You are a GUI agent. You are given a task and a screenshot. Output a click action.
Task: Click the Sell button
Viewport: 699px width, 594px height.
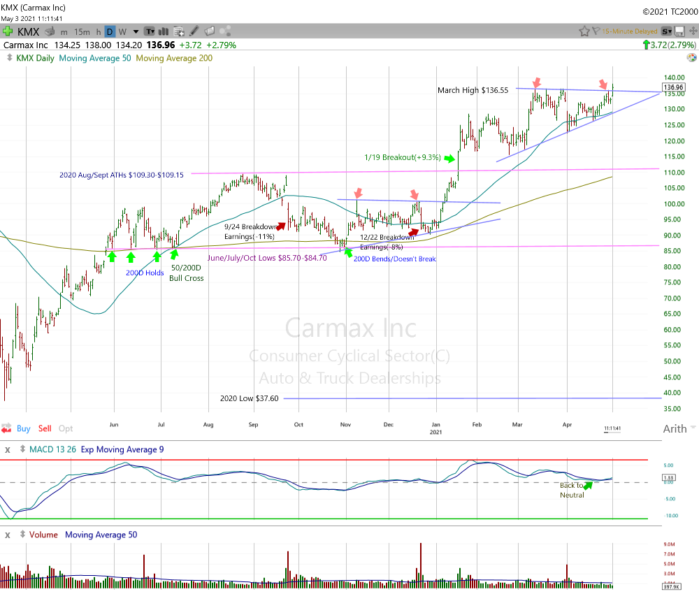[45, 428]
